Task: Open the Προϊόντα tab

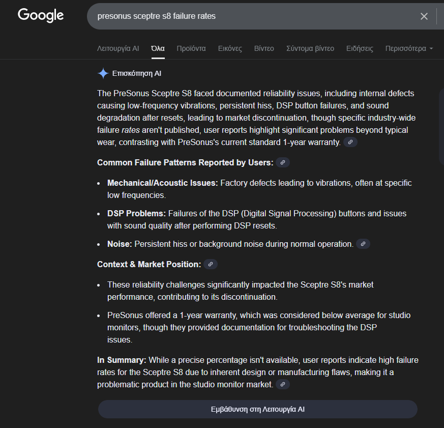Action: tap(191, 48)
